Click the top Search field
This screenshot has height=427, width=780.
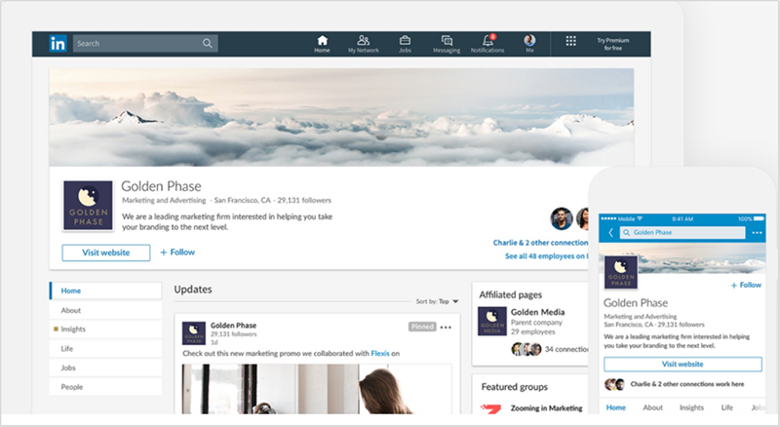tap(145, 44)
